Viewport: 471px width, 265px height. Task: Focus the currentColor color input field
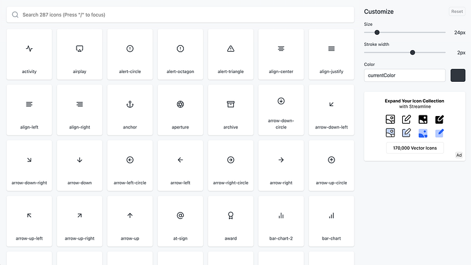(404, 75)
